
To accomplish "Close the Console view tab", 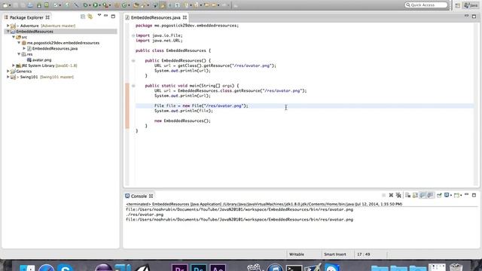I will point(151,196).
